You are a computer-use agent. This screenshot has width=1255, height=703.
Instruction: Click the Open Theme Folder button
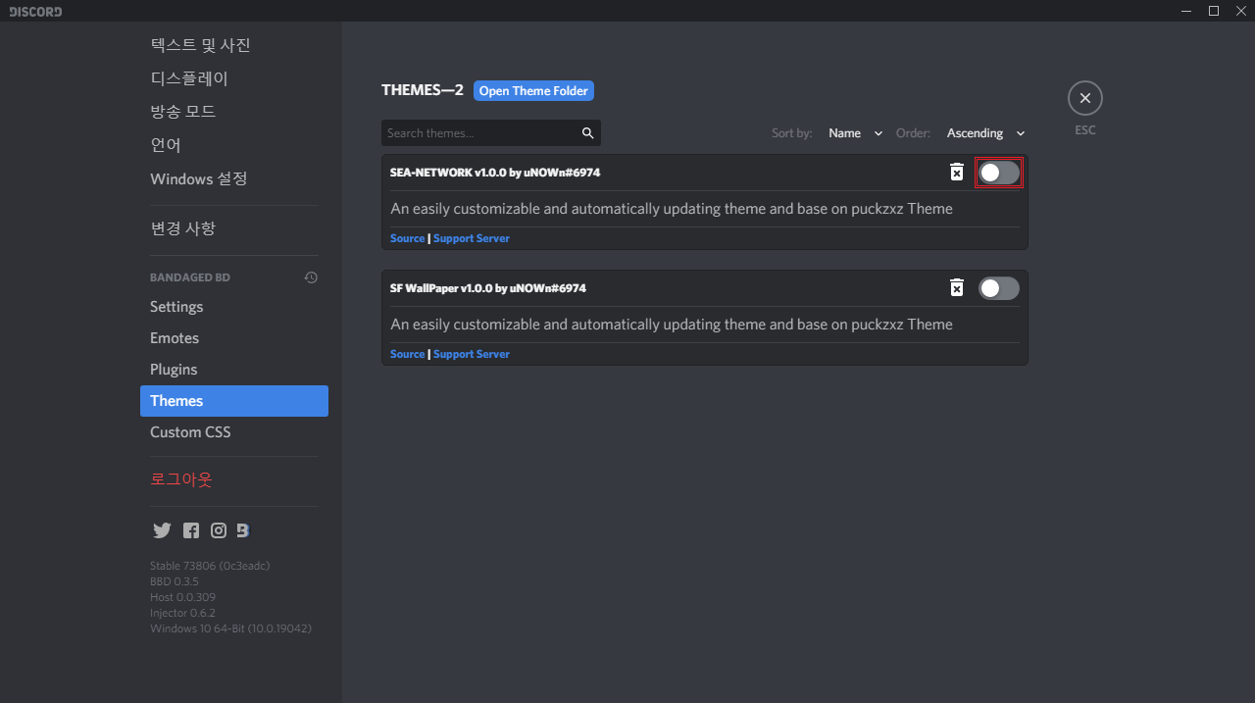[533, 90]
